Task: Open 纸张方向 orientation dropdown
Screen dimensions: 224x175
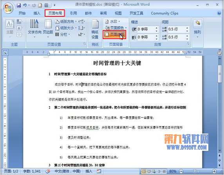Action: click(66, 21)
